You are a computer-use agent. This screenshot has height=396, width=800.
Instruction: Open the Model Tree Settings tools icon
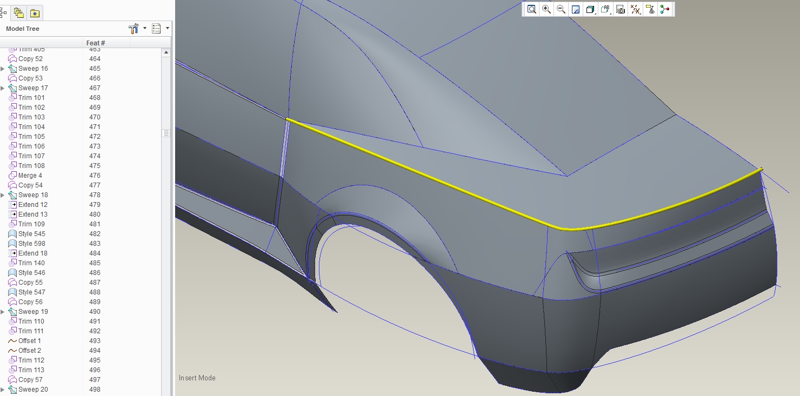coord(134,29)
